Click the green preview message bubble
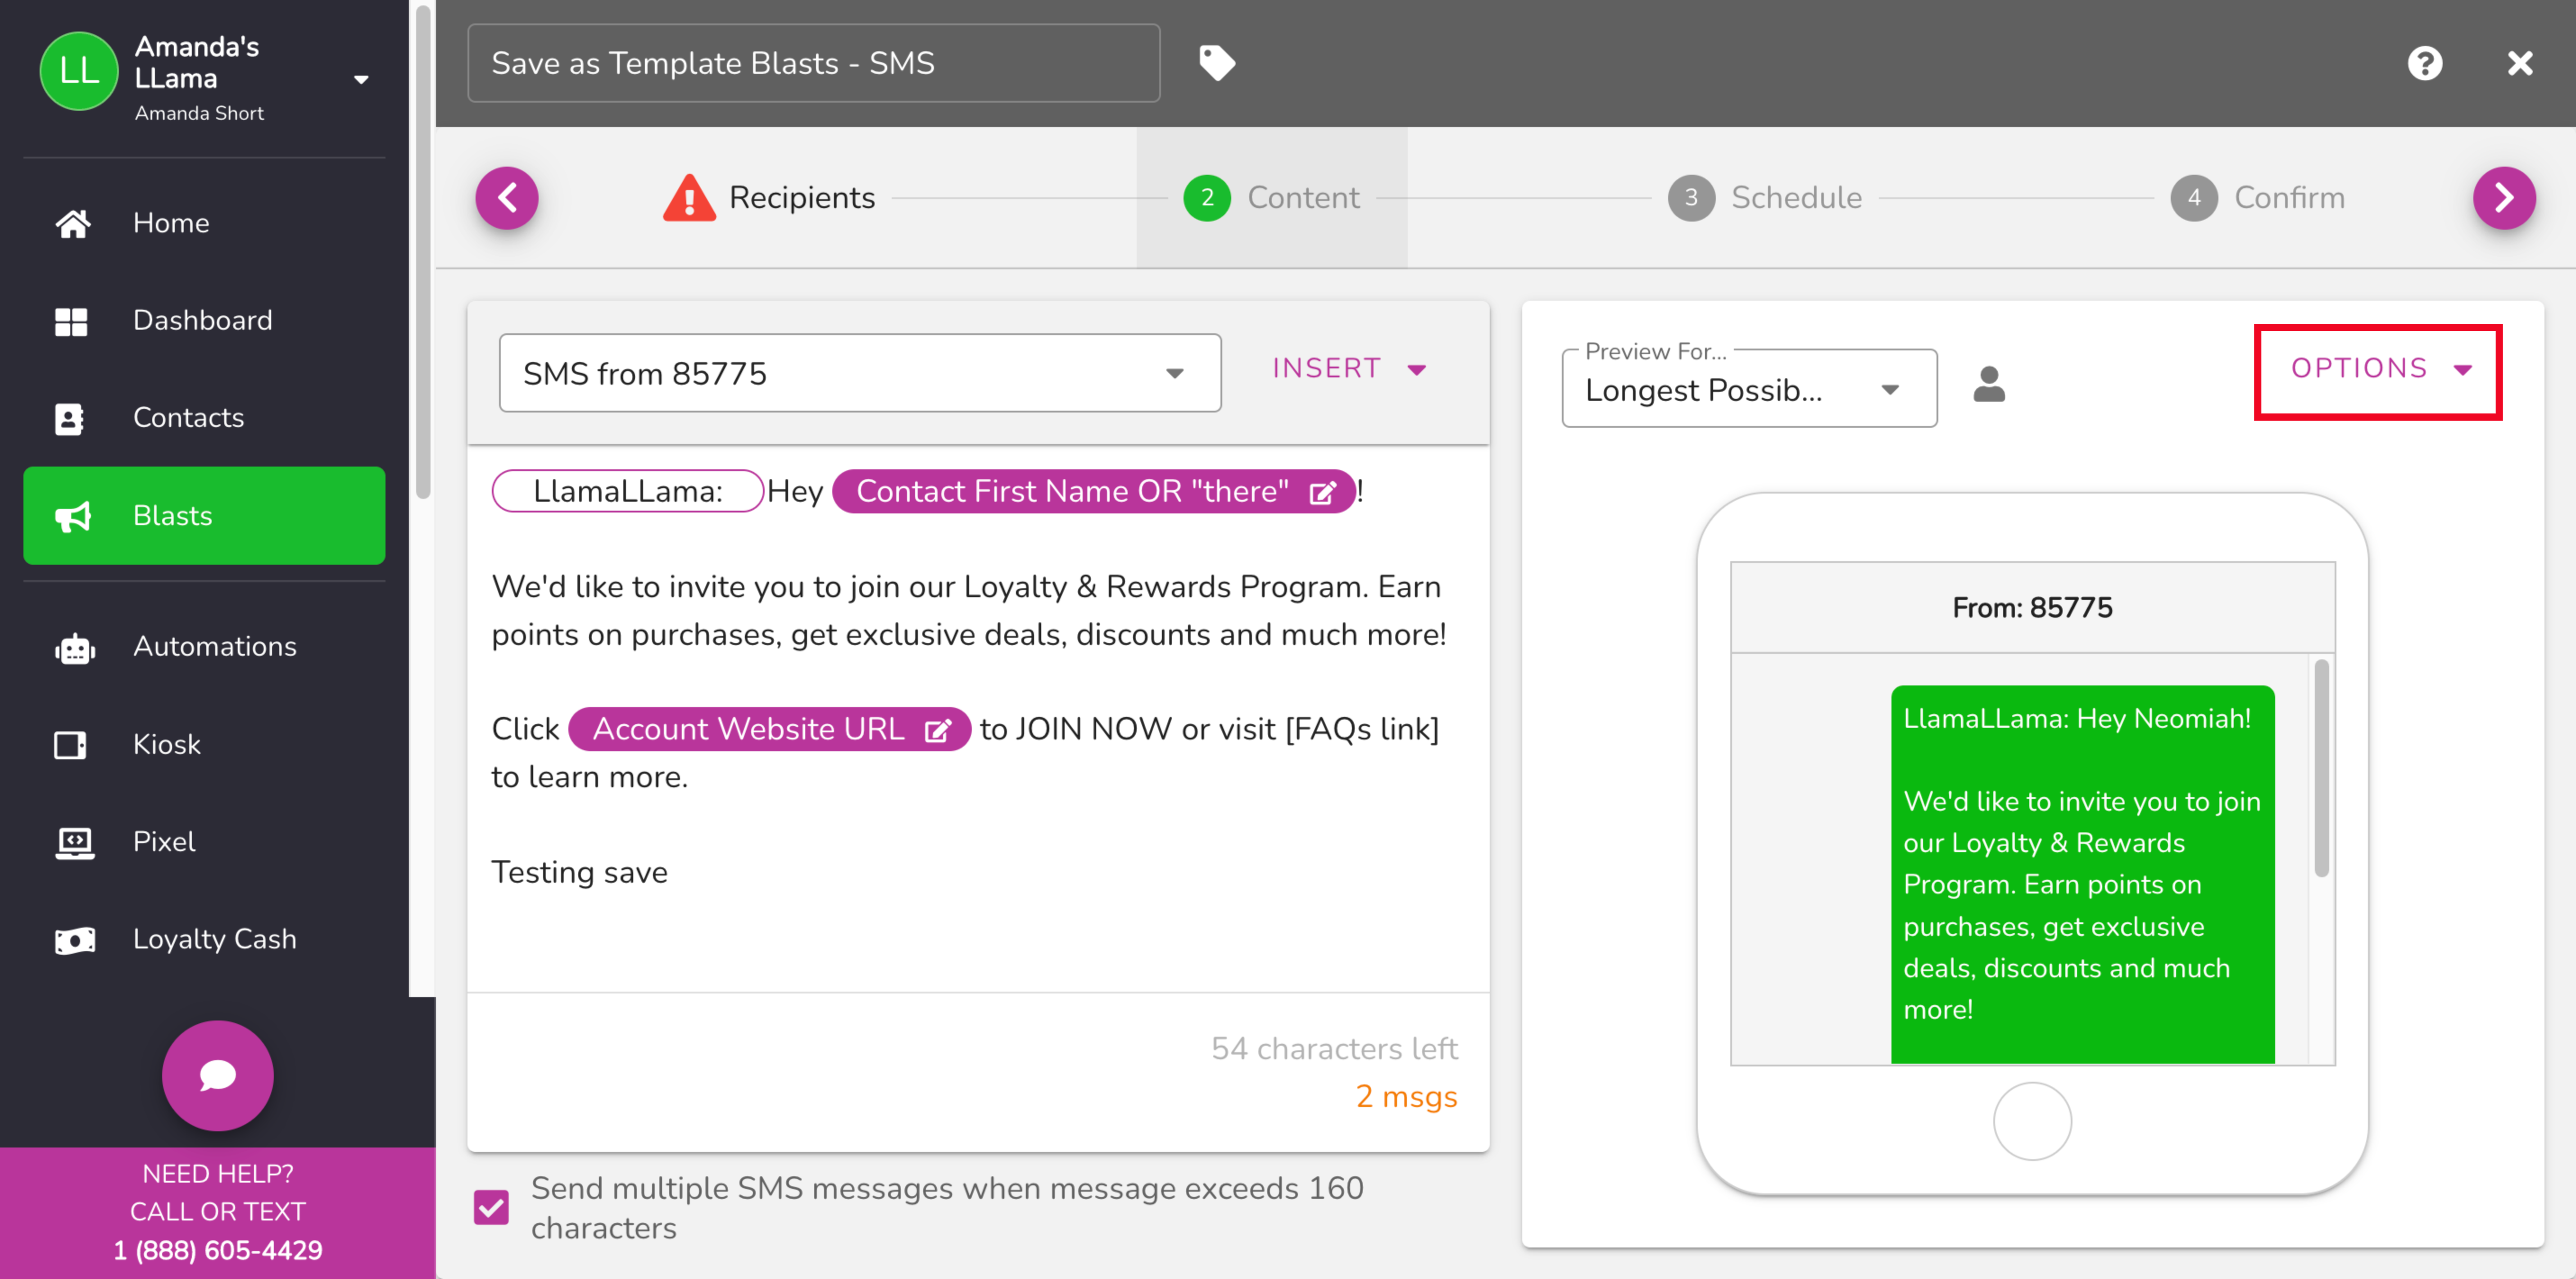2576x1279 pixels. coord(2082,874)
